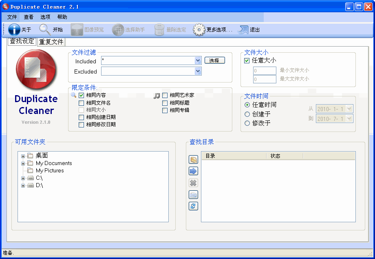Click the 退出 exit toolbar icon

pos(243,29)
